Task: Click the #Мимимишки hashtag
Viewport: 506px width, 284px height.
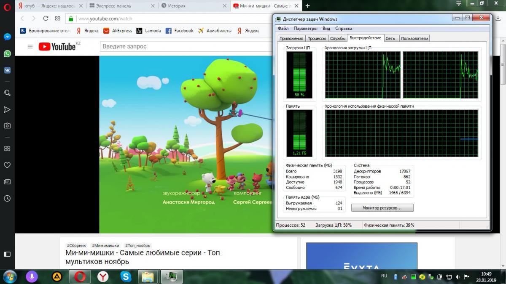Action: pos(105,246)
